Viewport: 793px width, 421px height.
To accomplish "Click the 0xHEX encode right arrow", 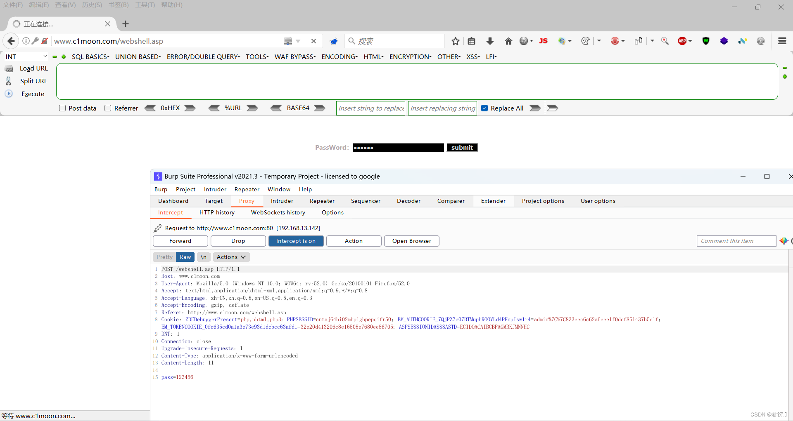I will pyautogui.click(x=190, y=108).
